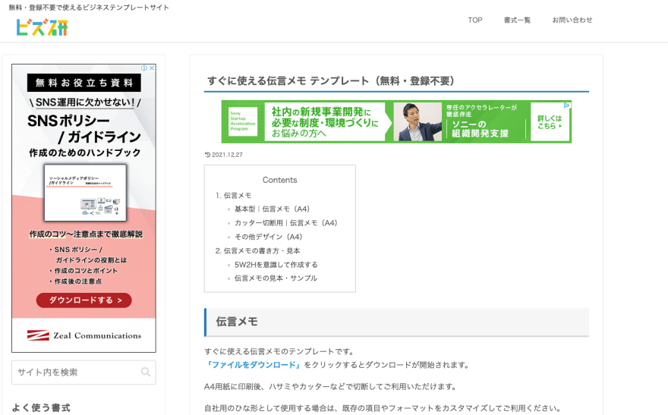The width and height of the screenshot is (668, 415).
Task: Open the お問い合わせ menu item
Action: coord(572,20)
